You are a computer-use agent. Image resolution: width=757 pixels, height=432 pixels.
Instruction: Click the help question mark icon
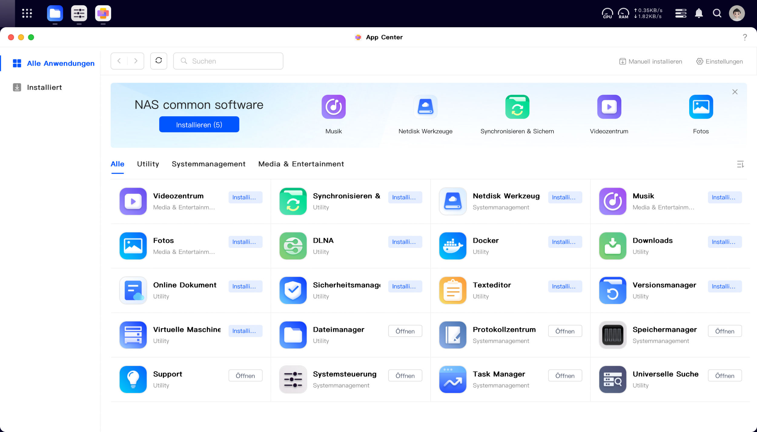pyautogui.click(x=745, y=37)
